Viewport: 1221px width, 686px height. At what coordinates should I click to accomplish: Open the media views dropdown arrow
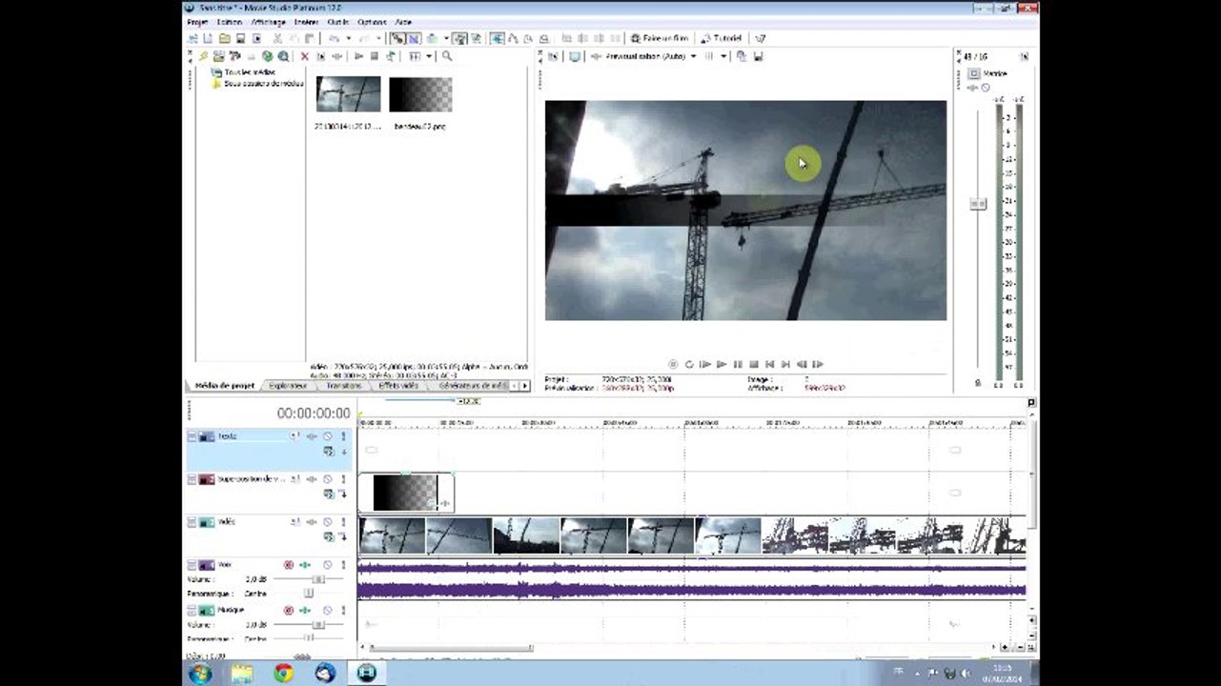tap(429, 56)
